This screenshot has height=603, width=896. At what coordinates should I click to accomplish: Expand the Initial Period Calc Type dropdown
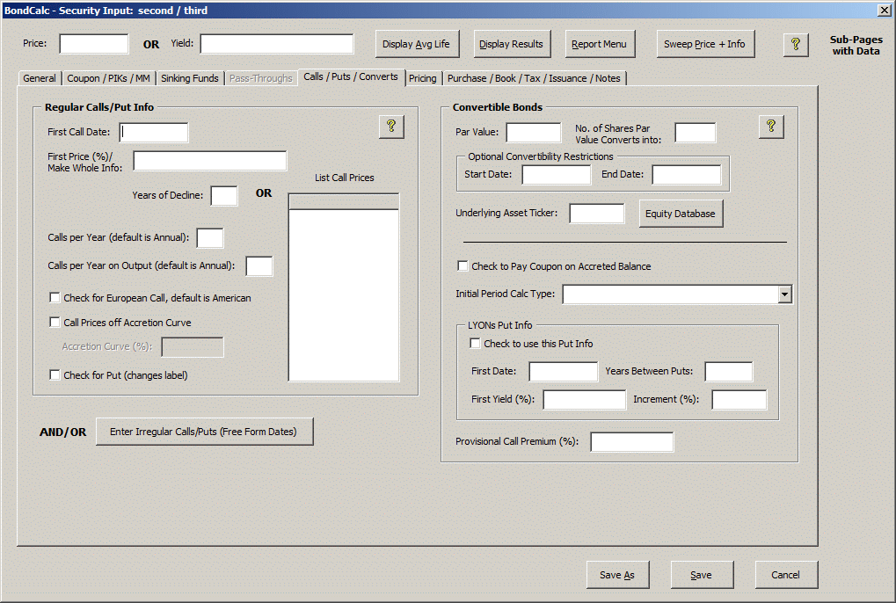click(784, 294)
